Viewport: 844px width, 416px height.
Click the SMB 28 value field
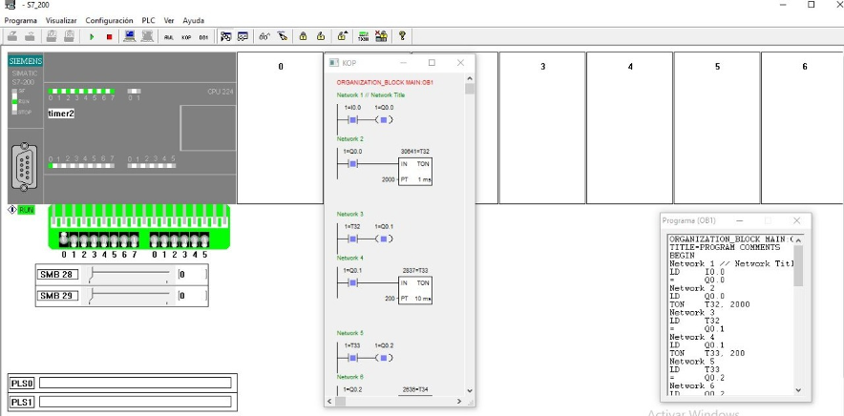coord(192,275)
